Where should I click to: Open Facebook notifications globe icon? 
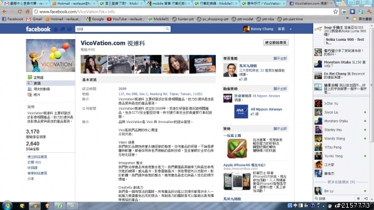tap(70, 29)
